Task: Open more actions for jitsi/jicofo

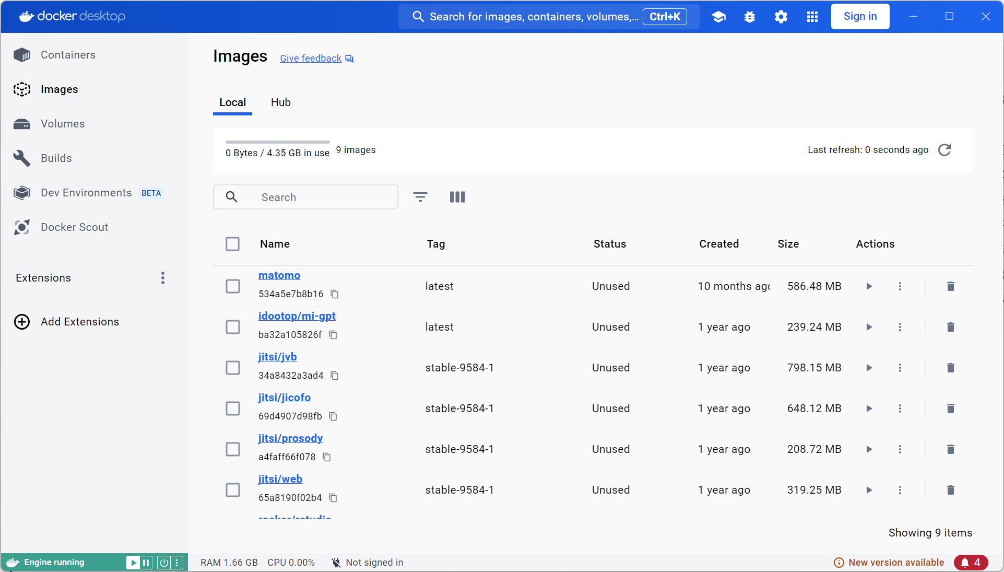Action: pos(900,408)
